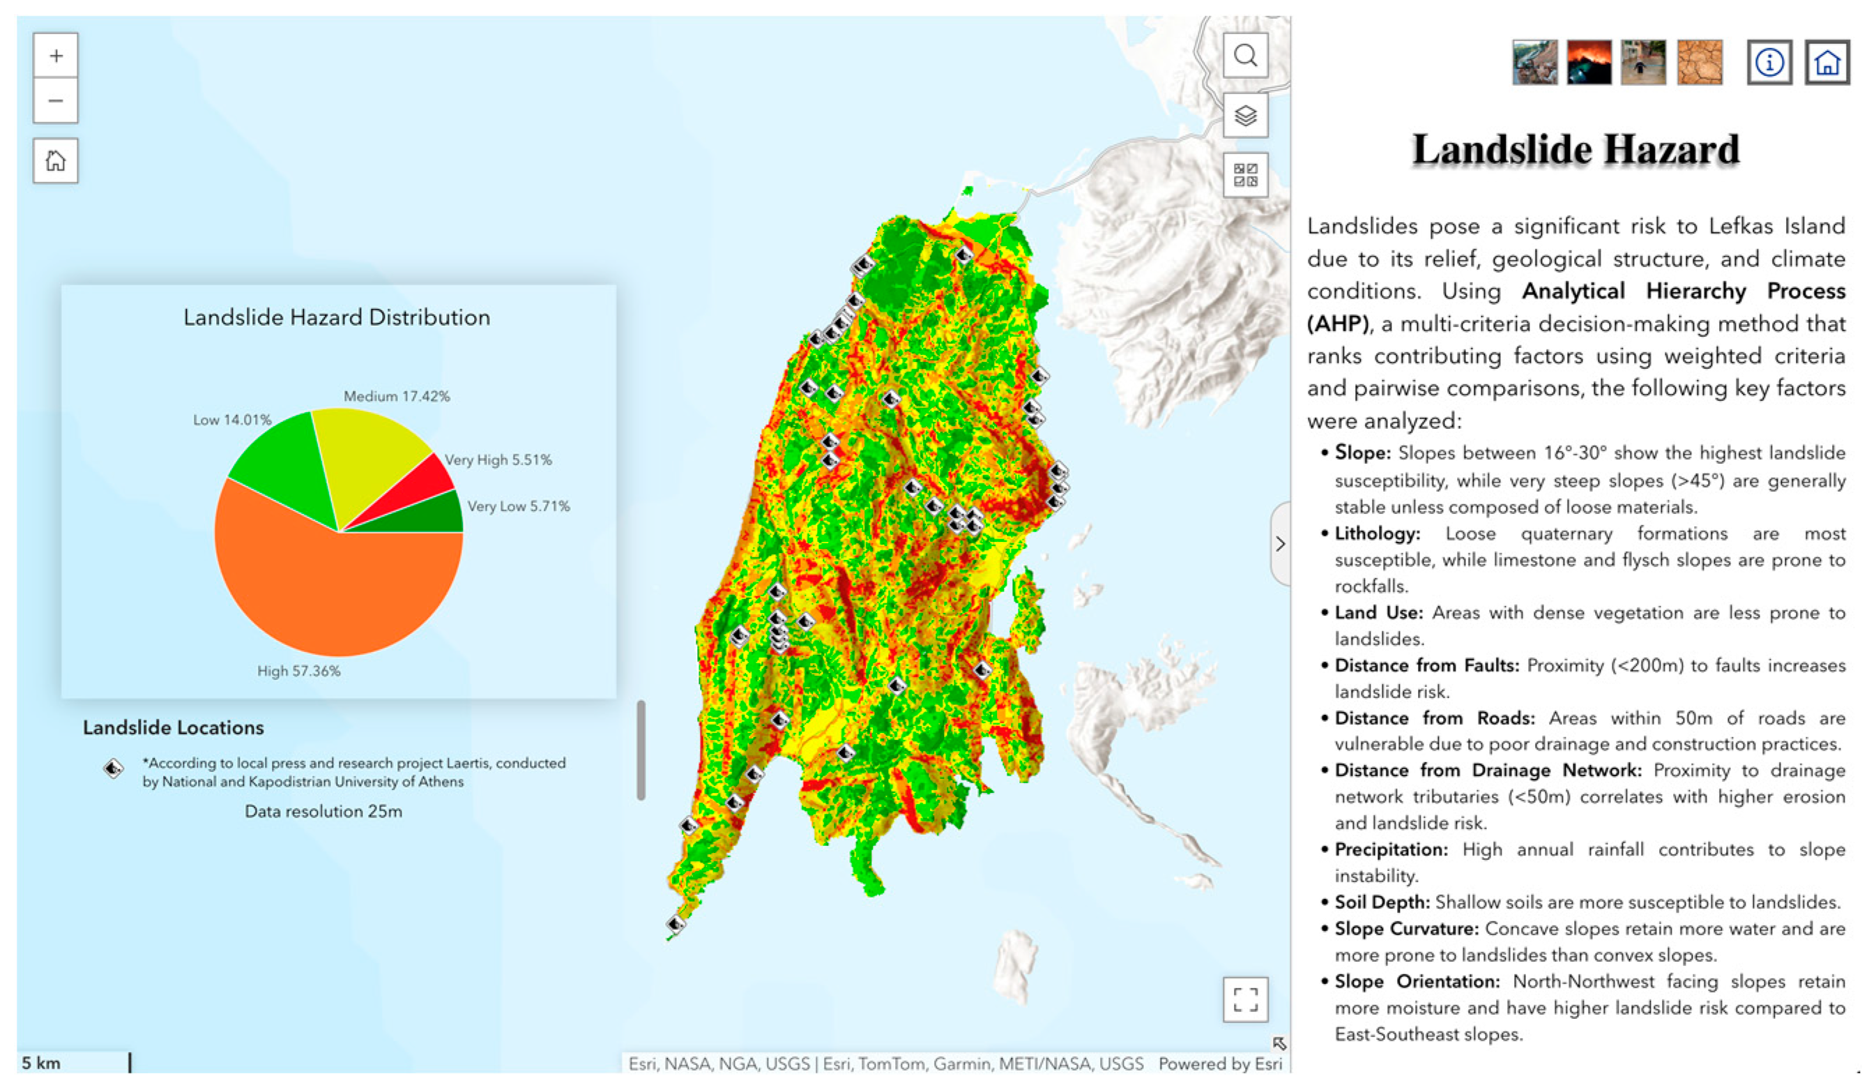Open the basemap gallery widget
This screenshot has height=1088, width=1869.
(1245, 175)
